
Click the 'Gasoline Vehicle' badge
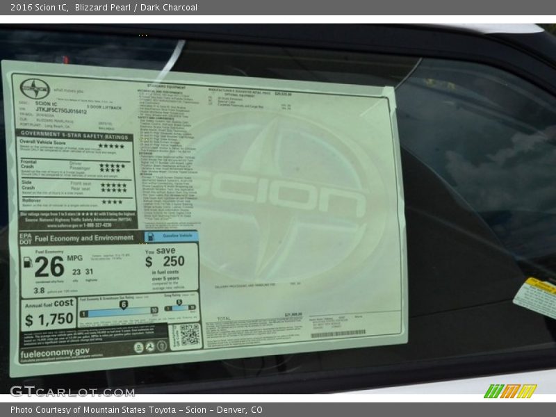pyautogui.click(x=171, y=236)
